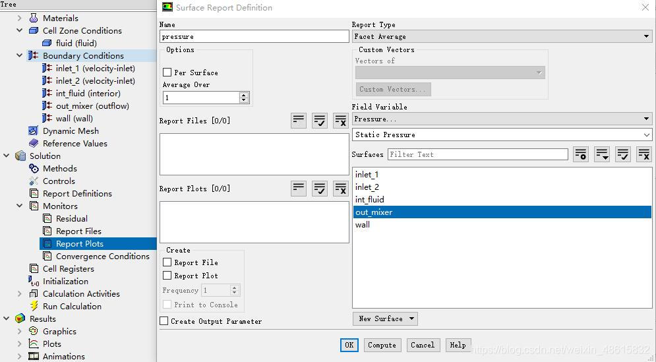The width and height of the screenshot is (656, 362).
Task: Enable the Per Surface checkbox
Action: [167, 73]
